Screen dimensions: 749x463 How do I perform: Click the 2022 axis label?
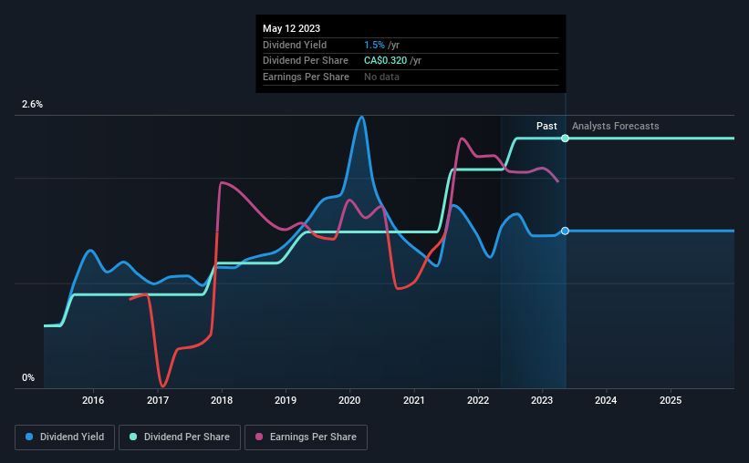[x=478, y=400]
